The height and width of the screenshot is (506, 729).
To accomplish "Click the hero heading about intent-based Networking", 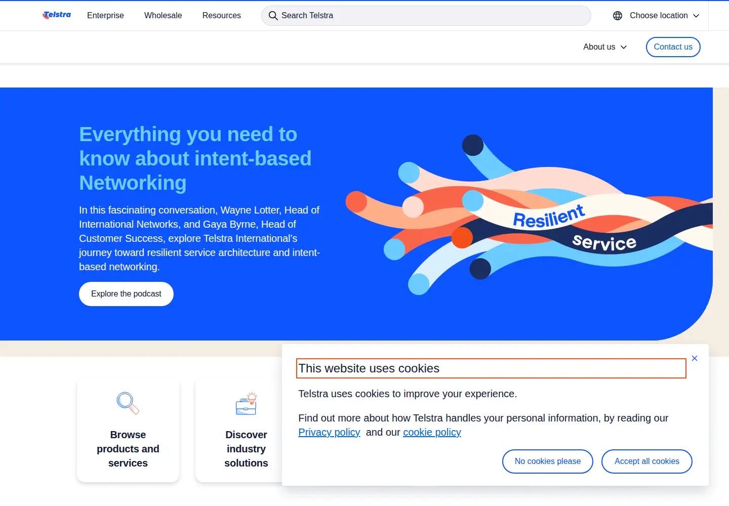I will [195, 158].
